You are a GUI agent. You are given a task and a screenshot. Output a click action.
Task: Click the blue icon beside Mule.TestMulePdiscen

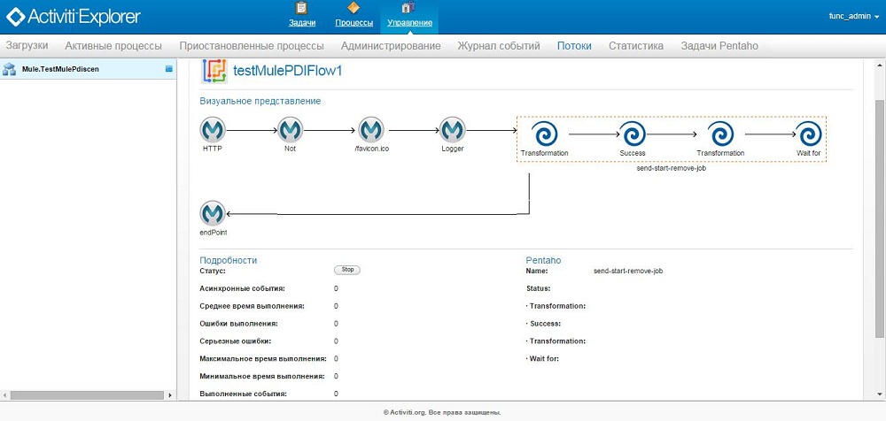[169, 68]
